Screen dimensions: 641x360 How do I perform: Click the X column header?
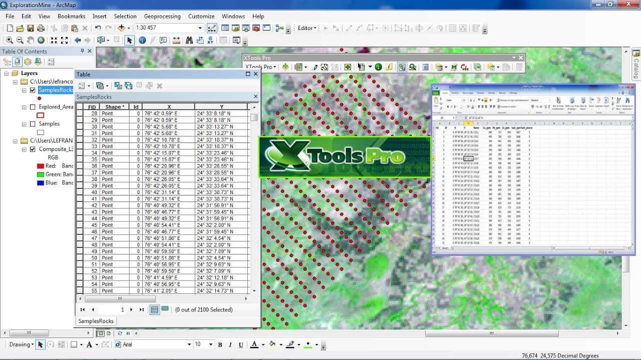point(169,107)
